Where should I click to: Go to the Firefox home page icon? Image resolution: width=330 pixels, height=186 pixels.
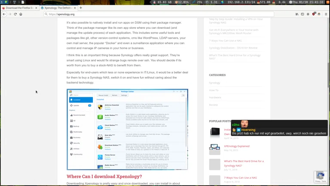click(21, 14)
